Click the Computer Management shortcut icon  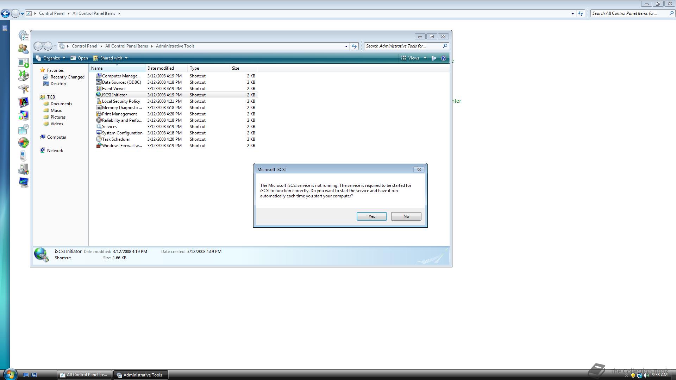(99, 76)
